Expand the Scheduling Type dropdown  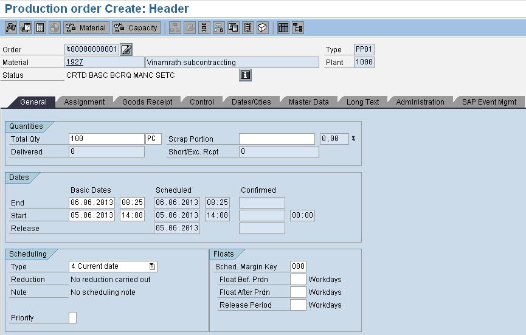(x=152, y=266)
